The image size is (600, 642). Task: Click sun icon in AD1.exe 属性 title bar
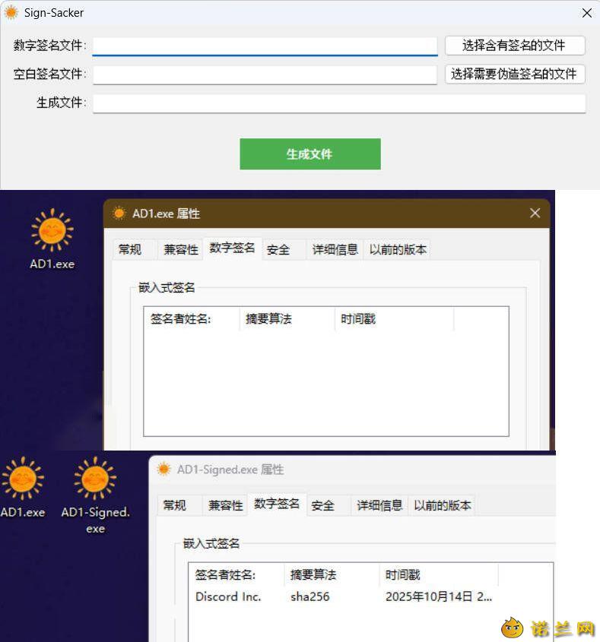(119, 213)
